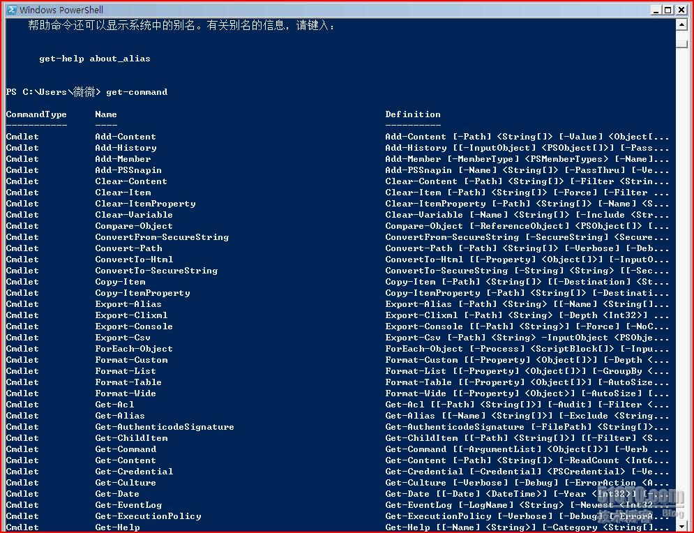Close the Windows PowerShell window
Screen dimensions: 694x533
(681, 10)
